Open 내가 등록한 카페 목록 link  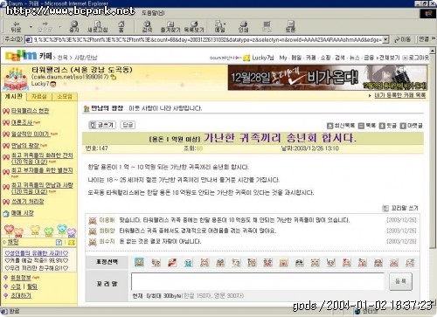point(399,95)
